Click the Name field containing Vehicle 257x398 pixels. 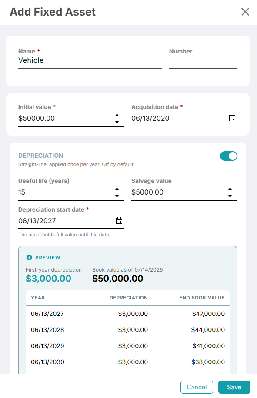[90, 60]
